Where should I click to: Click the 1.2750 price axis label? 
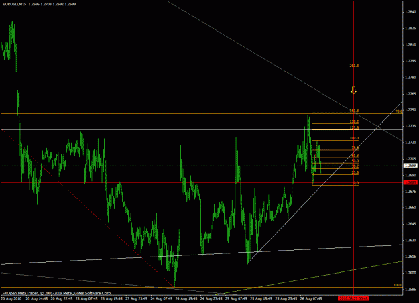411,110
